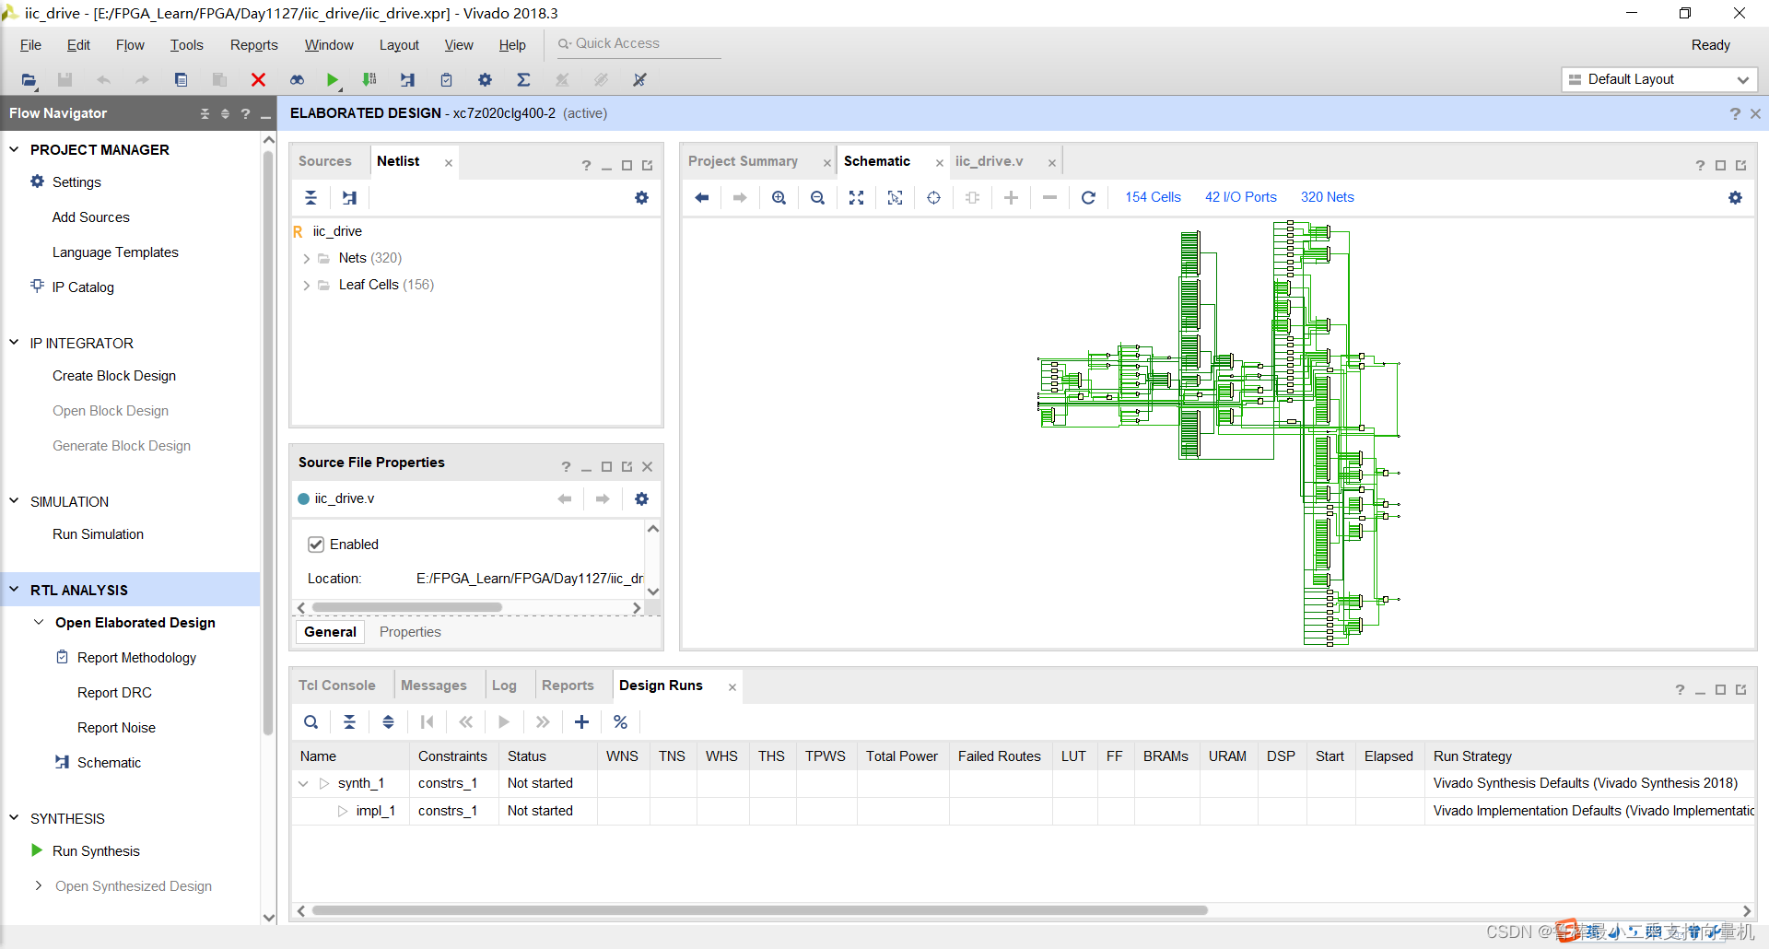Open schematic settings gear
Image resolution: width=1769 pixels, height=949 pixels.
point(1735,197)
